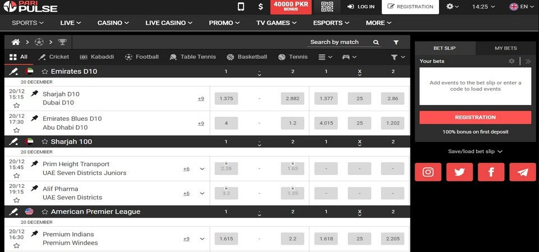Open the 14:25 time zone dropdown
Screen dimensions: 539x252
click(483, 7)
